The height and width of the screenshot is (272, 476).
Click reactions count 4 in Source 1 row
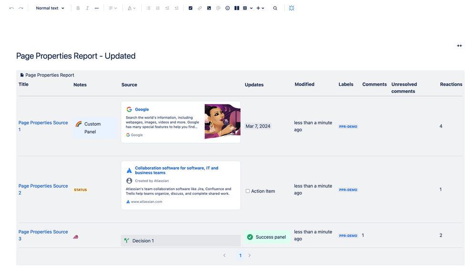(x=441, y=126)
